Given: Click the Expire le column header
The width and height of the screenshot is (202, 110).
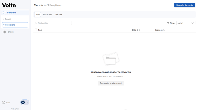Looking at the screenshot, I should pyautogui.click(x=159, y=30).
